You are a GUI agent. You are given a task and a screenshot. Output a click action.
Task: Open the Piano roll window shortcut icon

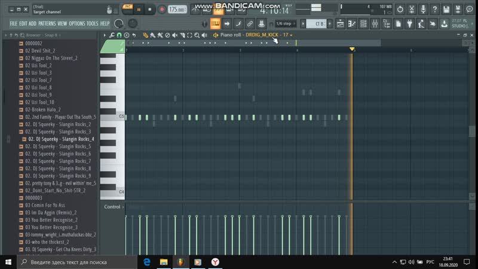(x=352, y=23)
